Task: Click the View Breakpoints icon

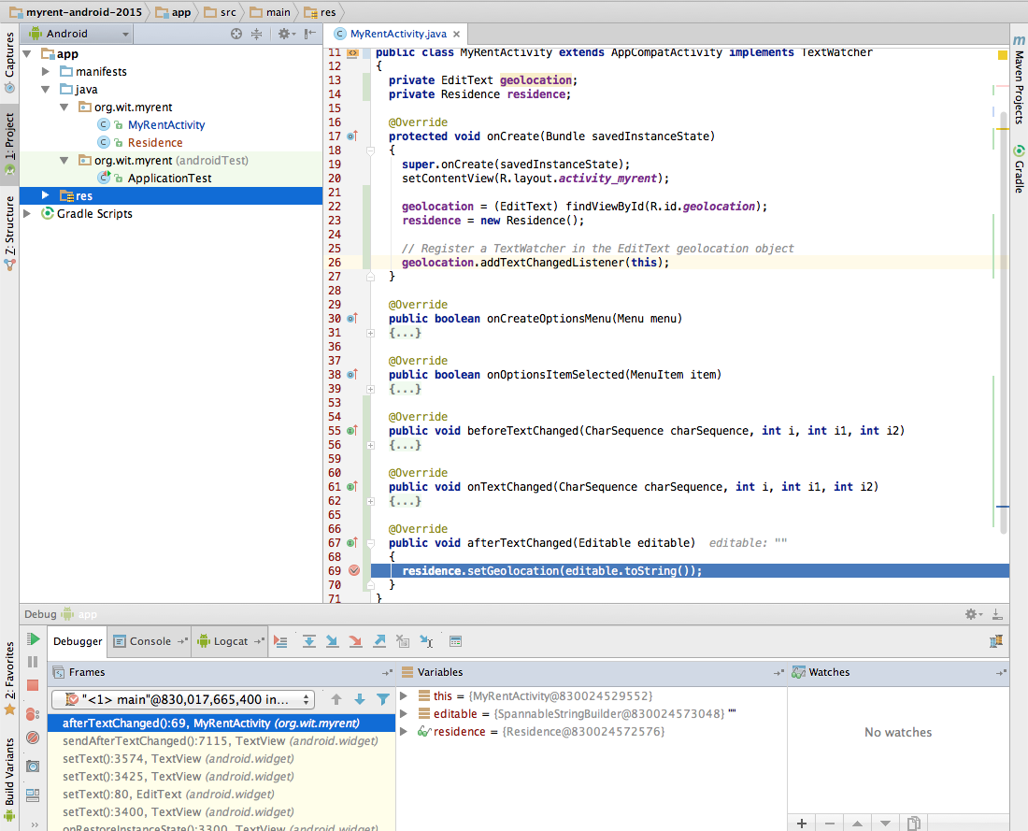Action: (31, 713)
